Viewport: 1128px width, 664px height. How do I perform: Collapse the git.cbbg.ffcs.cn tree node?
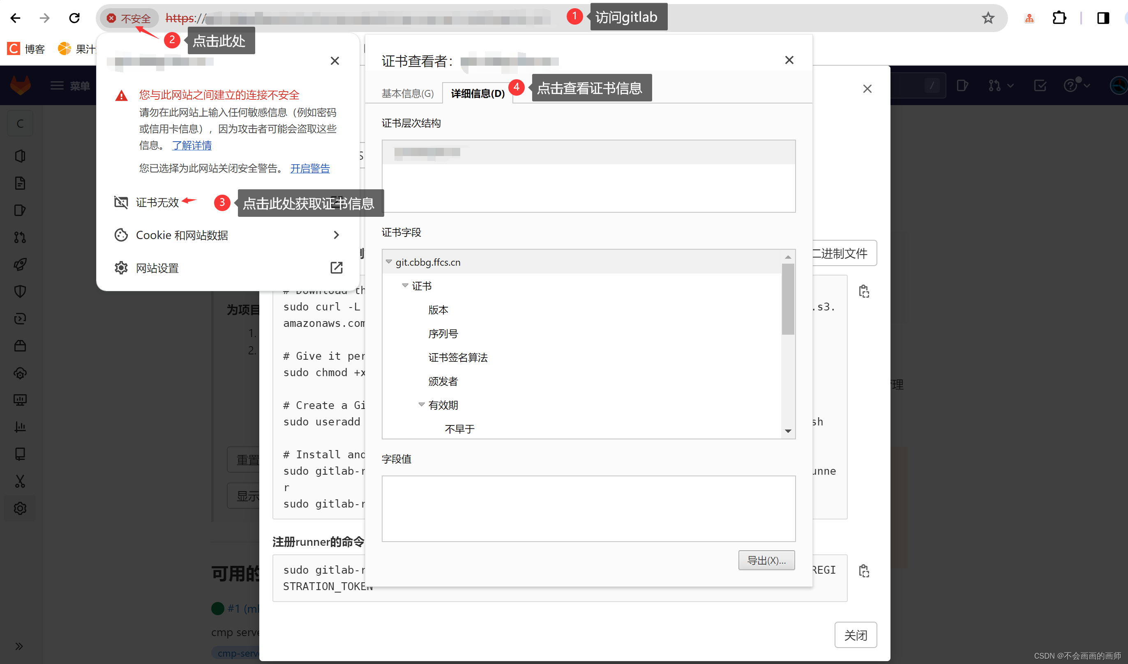(389, 261)
